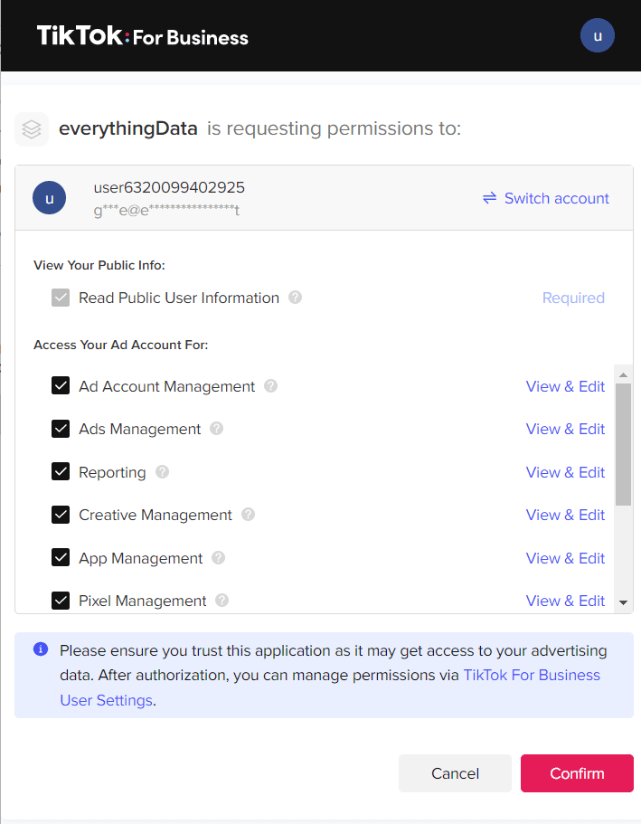Open View & Edit for Ads Management

[565, 429]
